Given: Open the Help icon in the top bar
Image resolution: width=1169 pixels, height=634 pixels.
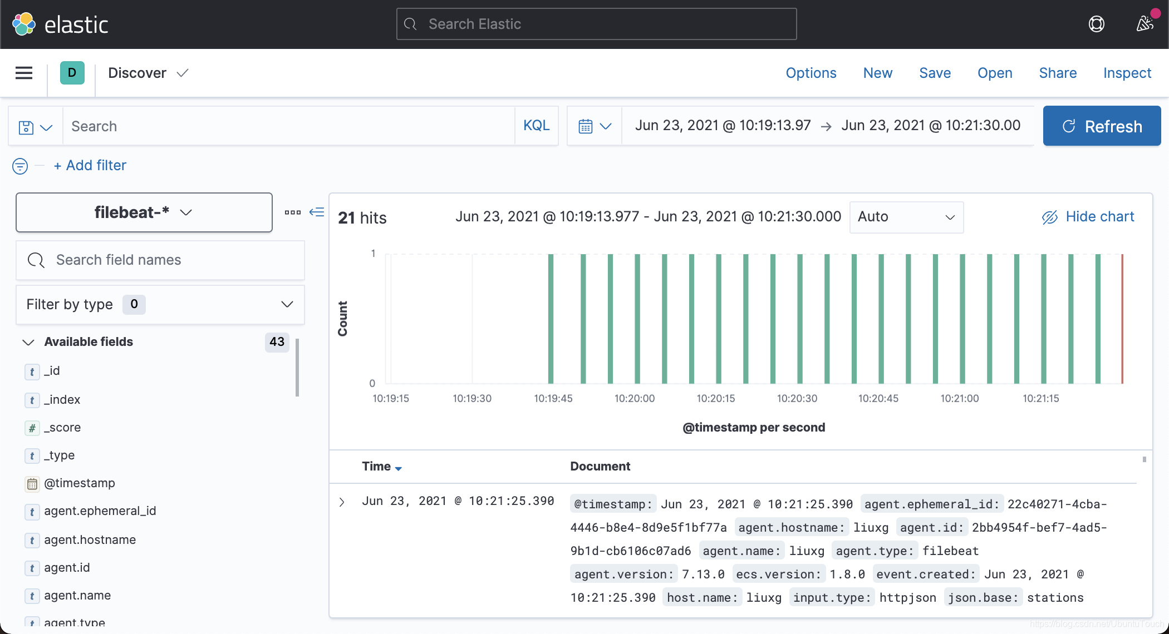Looking at the screenshot, I should click(x=1096, y=23).
